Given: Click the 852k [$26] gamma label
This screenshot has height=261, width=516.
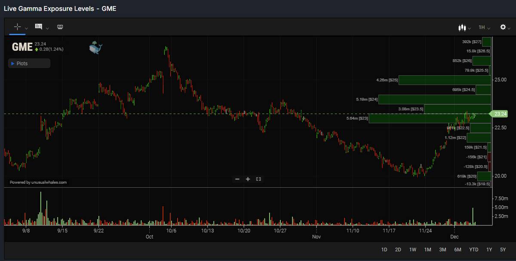Looking at the screenshot, I should pos(462,61).
